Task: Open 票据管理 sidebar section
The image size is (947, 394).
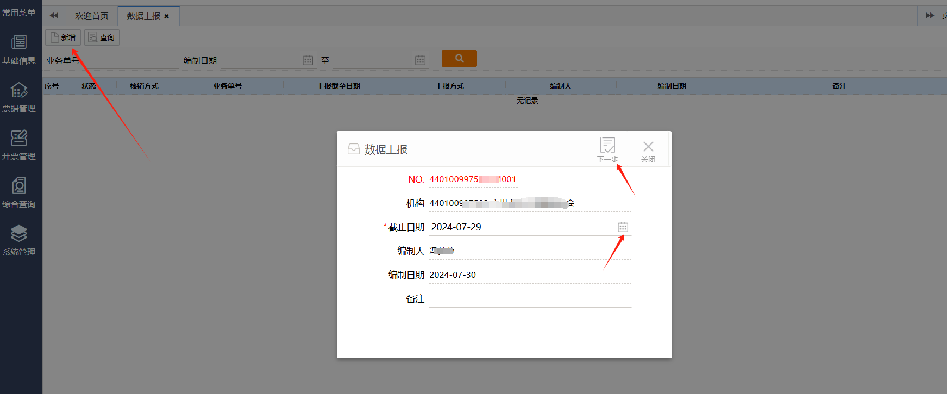Action: [x=19, y=97]
